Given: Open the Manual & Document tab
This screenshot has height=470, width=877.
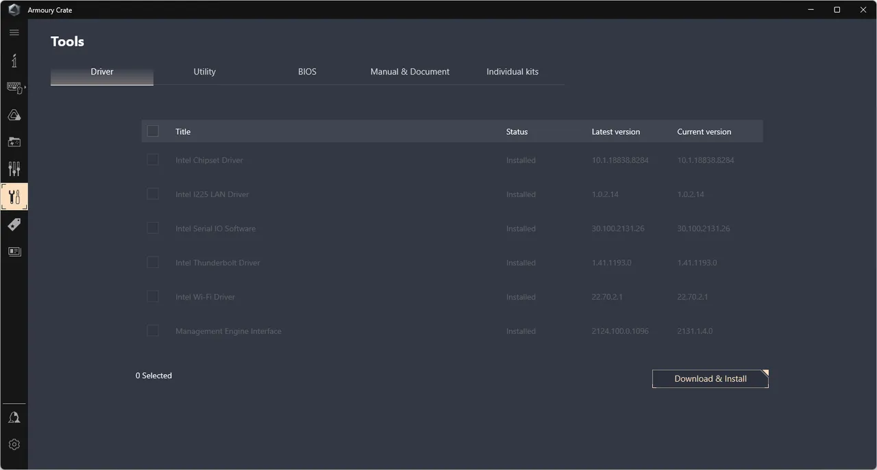Looking at the screenshot, I should coord(410,72).
